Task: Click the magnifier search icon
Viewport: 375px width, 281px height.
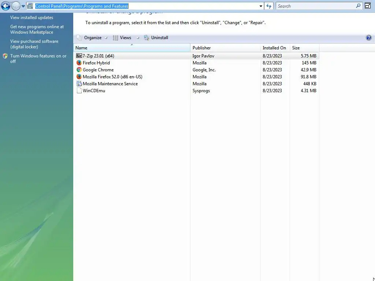Action: [358, 6]
